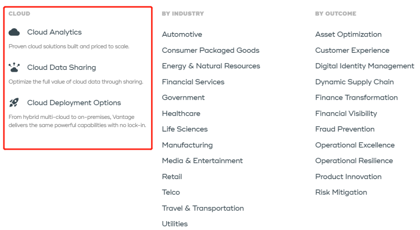
Task: Open the Cloud Analytics link
Action: (54, 32)
